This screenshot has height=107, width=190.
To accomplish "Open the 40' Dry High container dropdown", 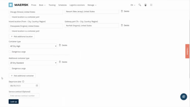I will pyautogui.click(x=33, y=46).
